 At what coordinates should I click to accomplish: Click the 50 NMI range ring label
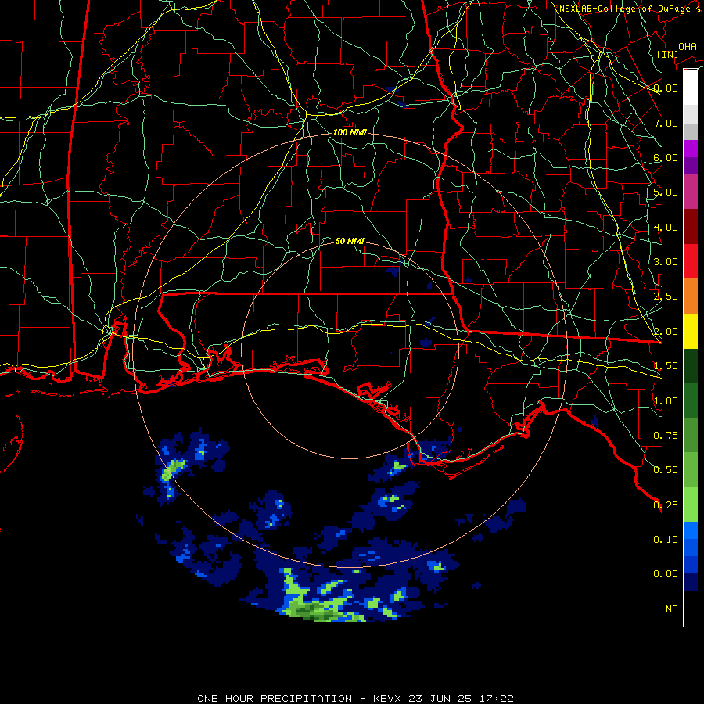[350, 241]
